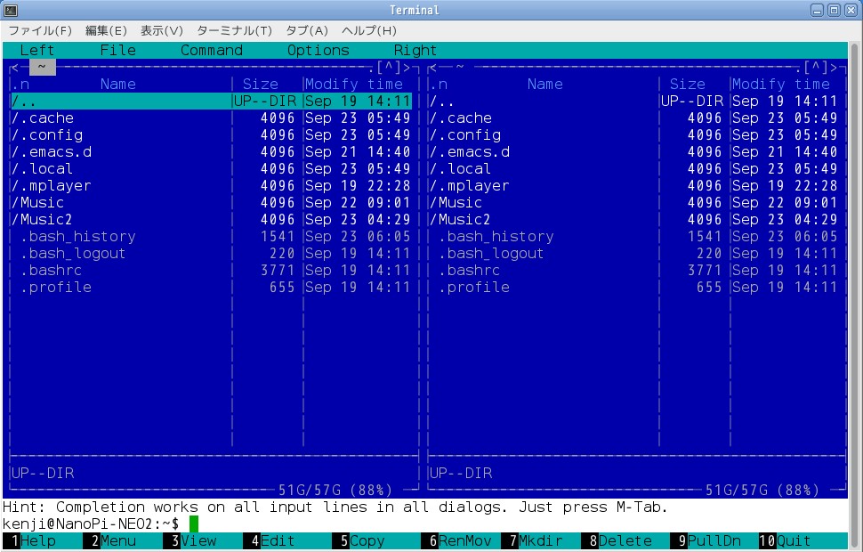Click the F7 Mkdir button
Screen dimensions: 863x552
pos(536,540)
